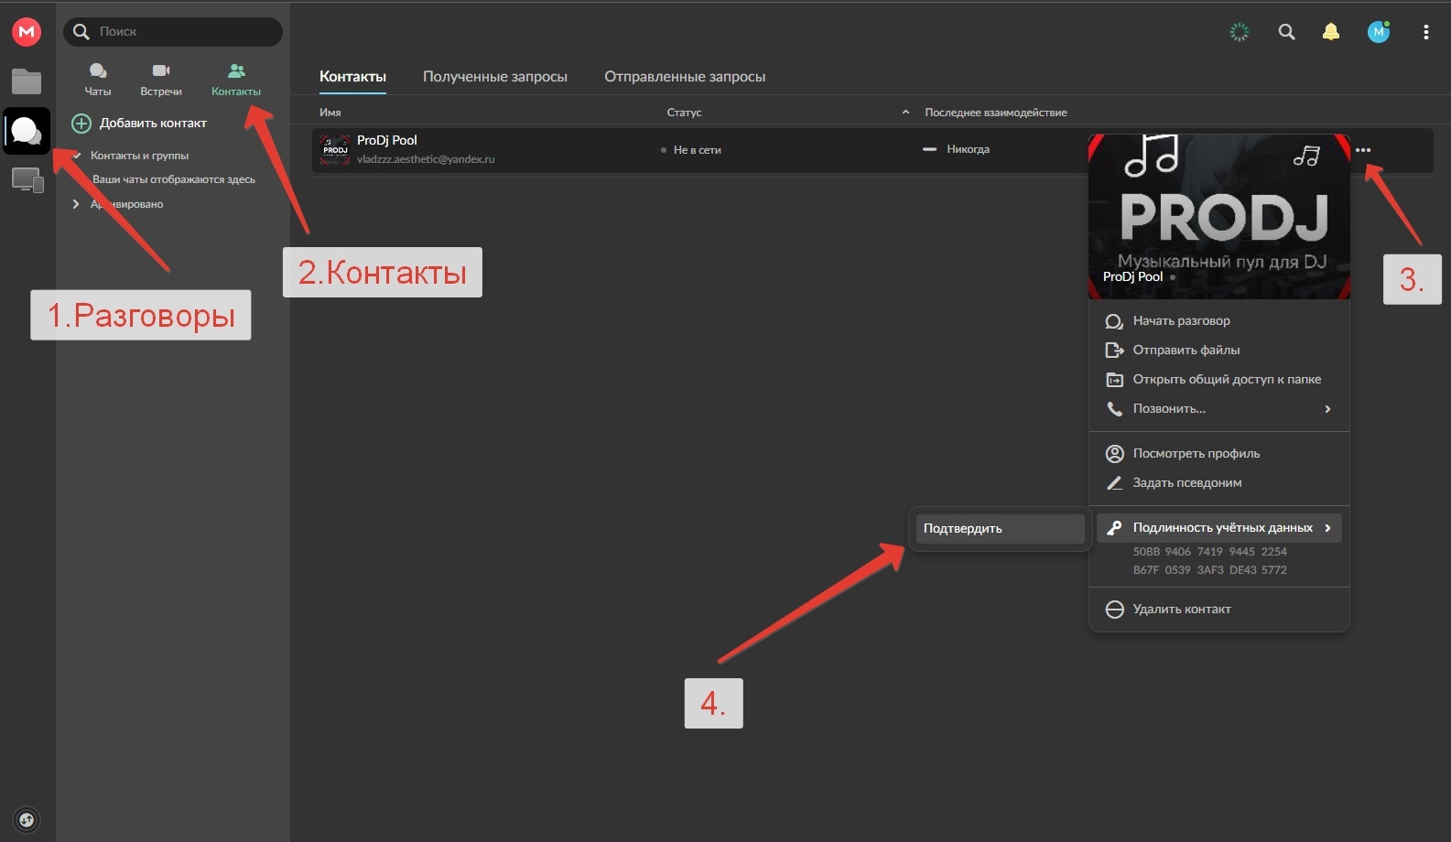Expand the Архивировано section chevron
This screenshot has height=842, width=1451.
(75, 204)
